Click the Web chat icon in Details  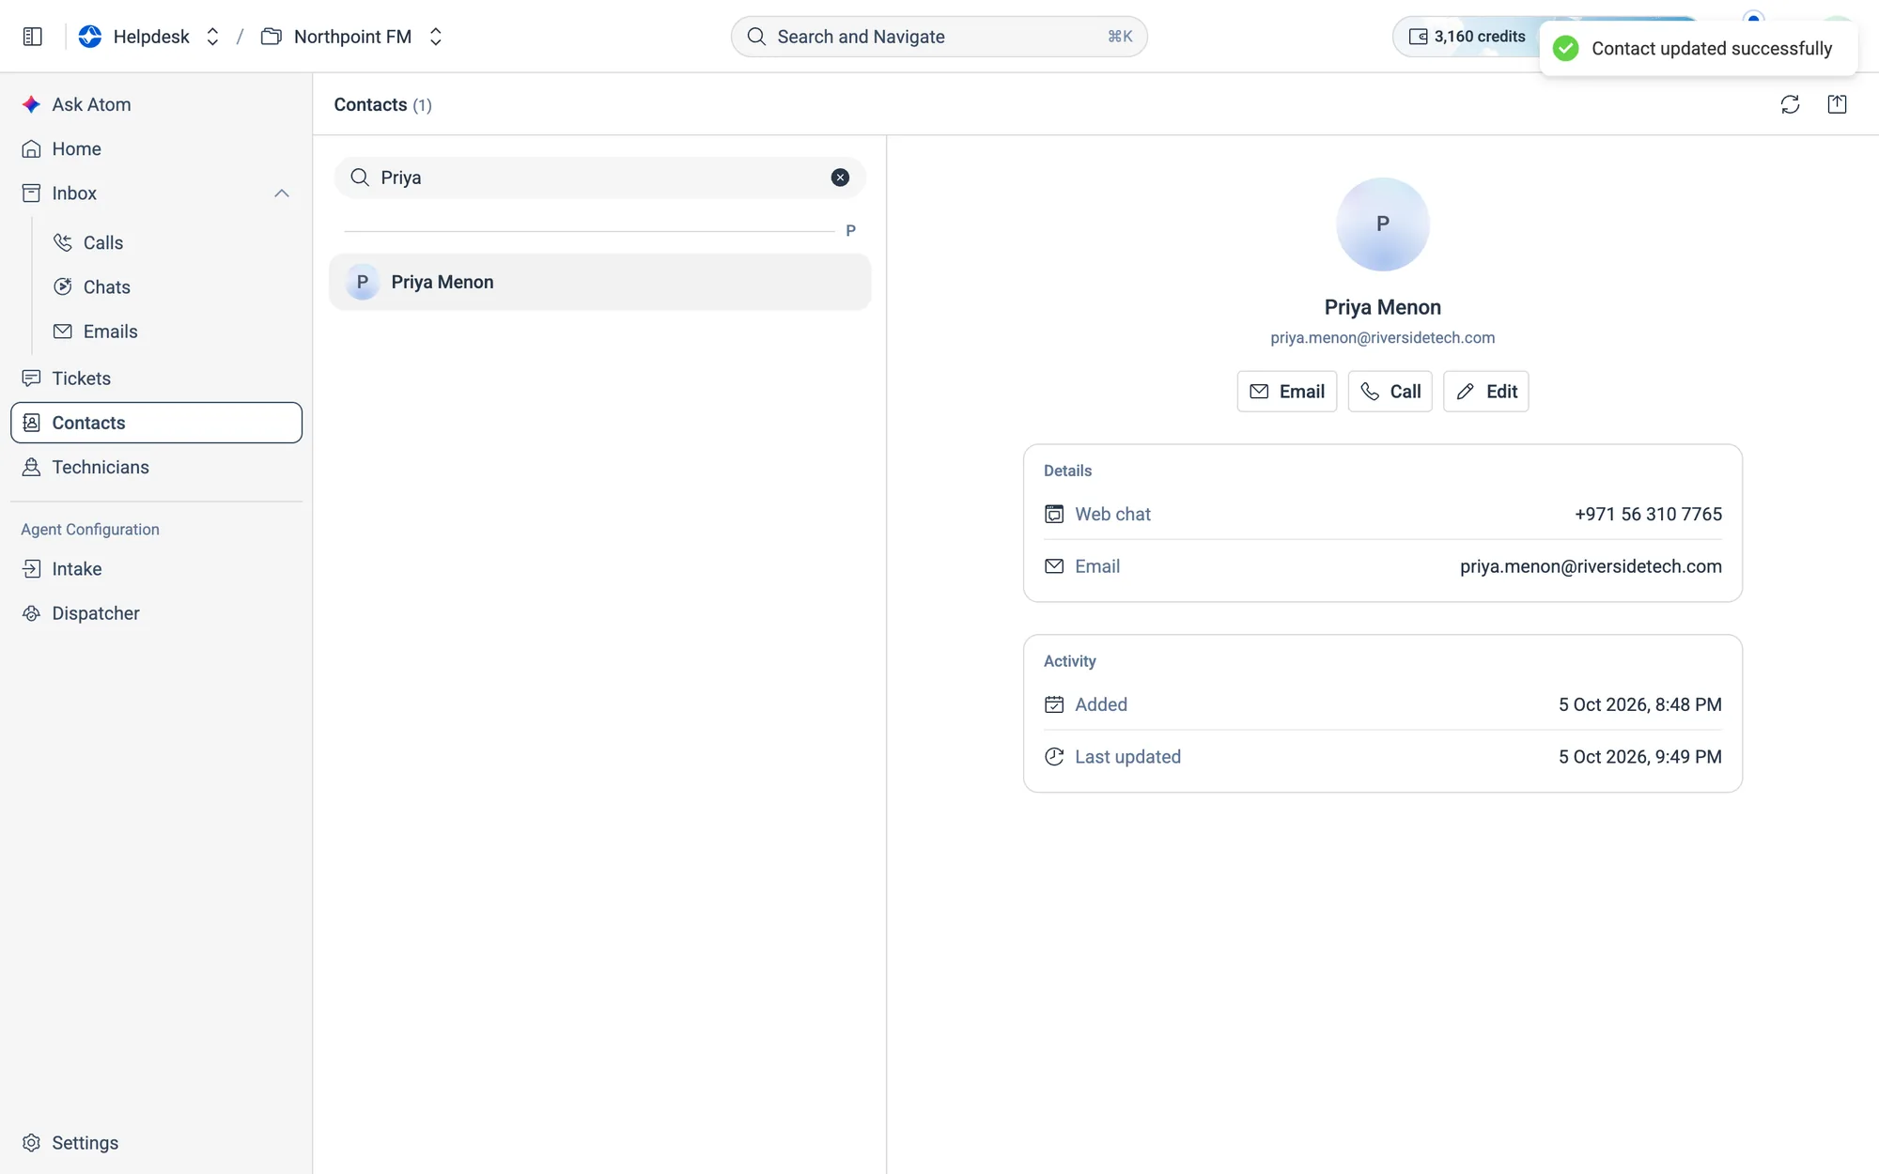coord(1054,514)
